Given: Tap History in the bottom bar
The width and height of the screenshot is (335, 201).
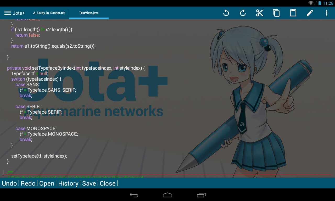Looking at the screenshot, I should (68, 183).
